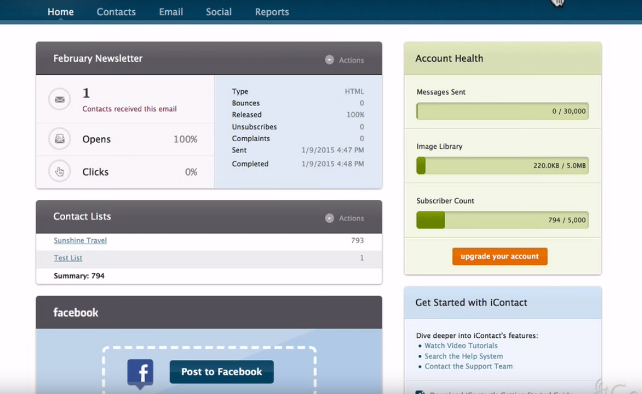Click the Get Started with iContact heading
The image size is (642, 394).
click(471, 302)
